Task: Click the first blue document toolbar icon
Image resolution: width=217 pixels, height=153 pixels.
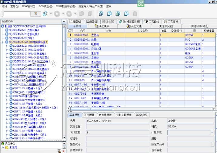Action: tap(101, 14)
